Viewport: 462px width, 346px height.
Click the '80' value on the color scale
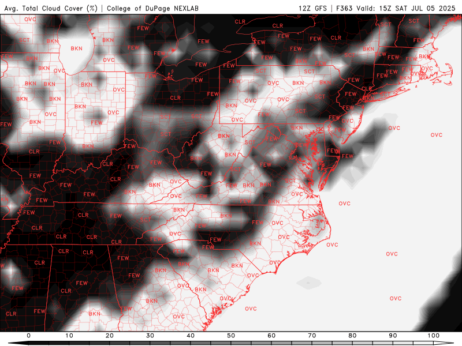click(352, 336)
